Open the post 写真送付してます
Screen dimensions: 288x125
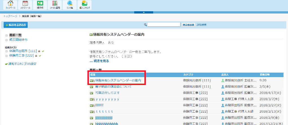(x=107, y=93)
